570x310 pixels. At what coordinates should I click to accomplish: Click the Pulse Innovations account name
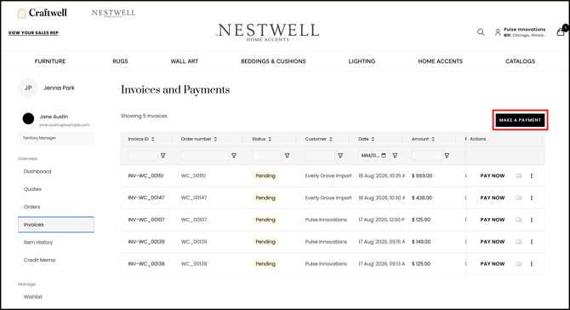point(525,30)
